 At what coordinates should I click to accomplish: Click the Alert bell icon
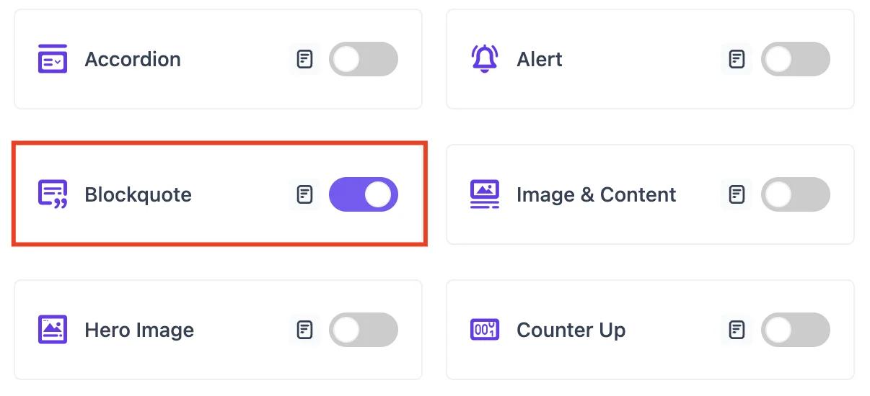click(484, 59)
